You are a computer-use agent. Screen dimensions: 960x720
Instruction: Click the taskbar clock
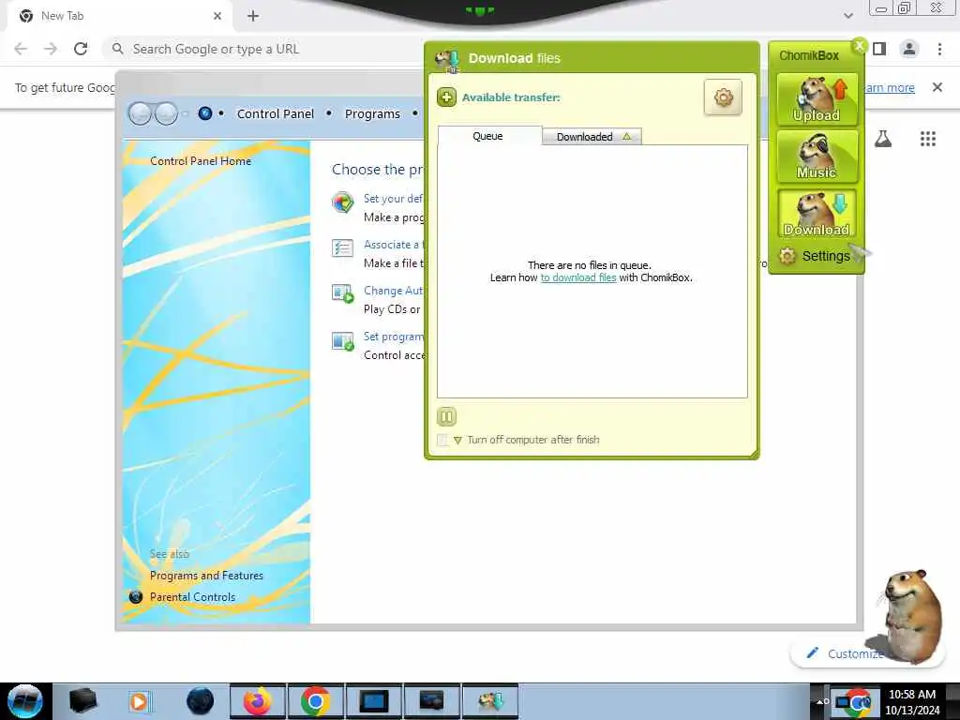(x=912, y=702)
